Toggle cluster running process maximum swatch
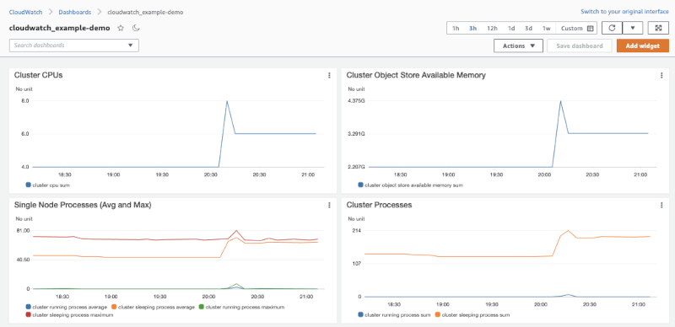 pyautogui.click(x=202, y=308)
